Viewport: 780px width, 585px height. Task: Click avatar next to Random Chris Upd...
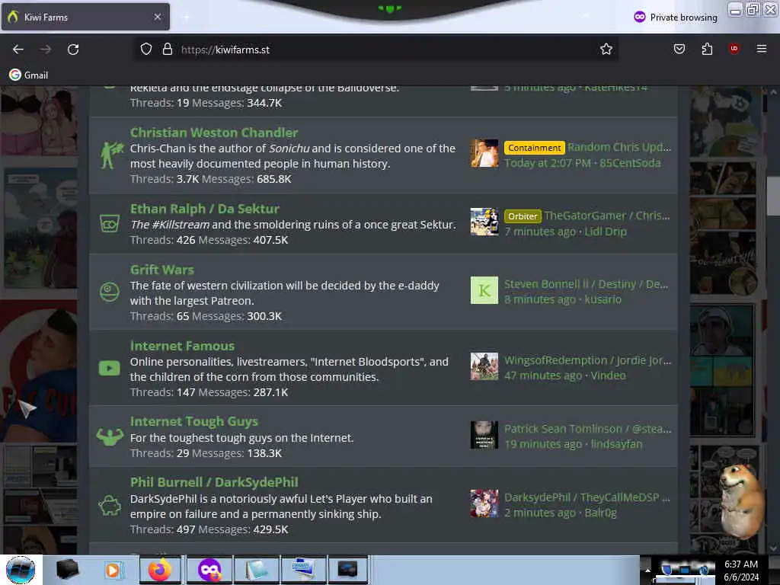(x=484, y=153)
